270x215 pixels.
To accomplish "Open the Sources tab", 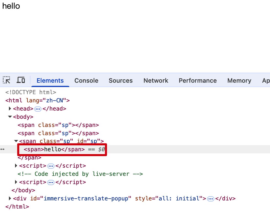I will point(121,81).
